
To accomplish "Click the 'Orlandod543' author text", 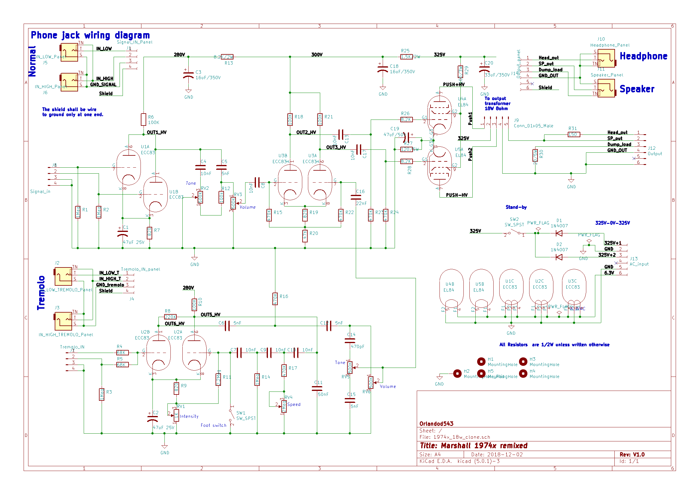I will (437, 424).
